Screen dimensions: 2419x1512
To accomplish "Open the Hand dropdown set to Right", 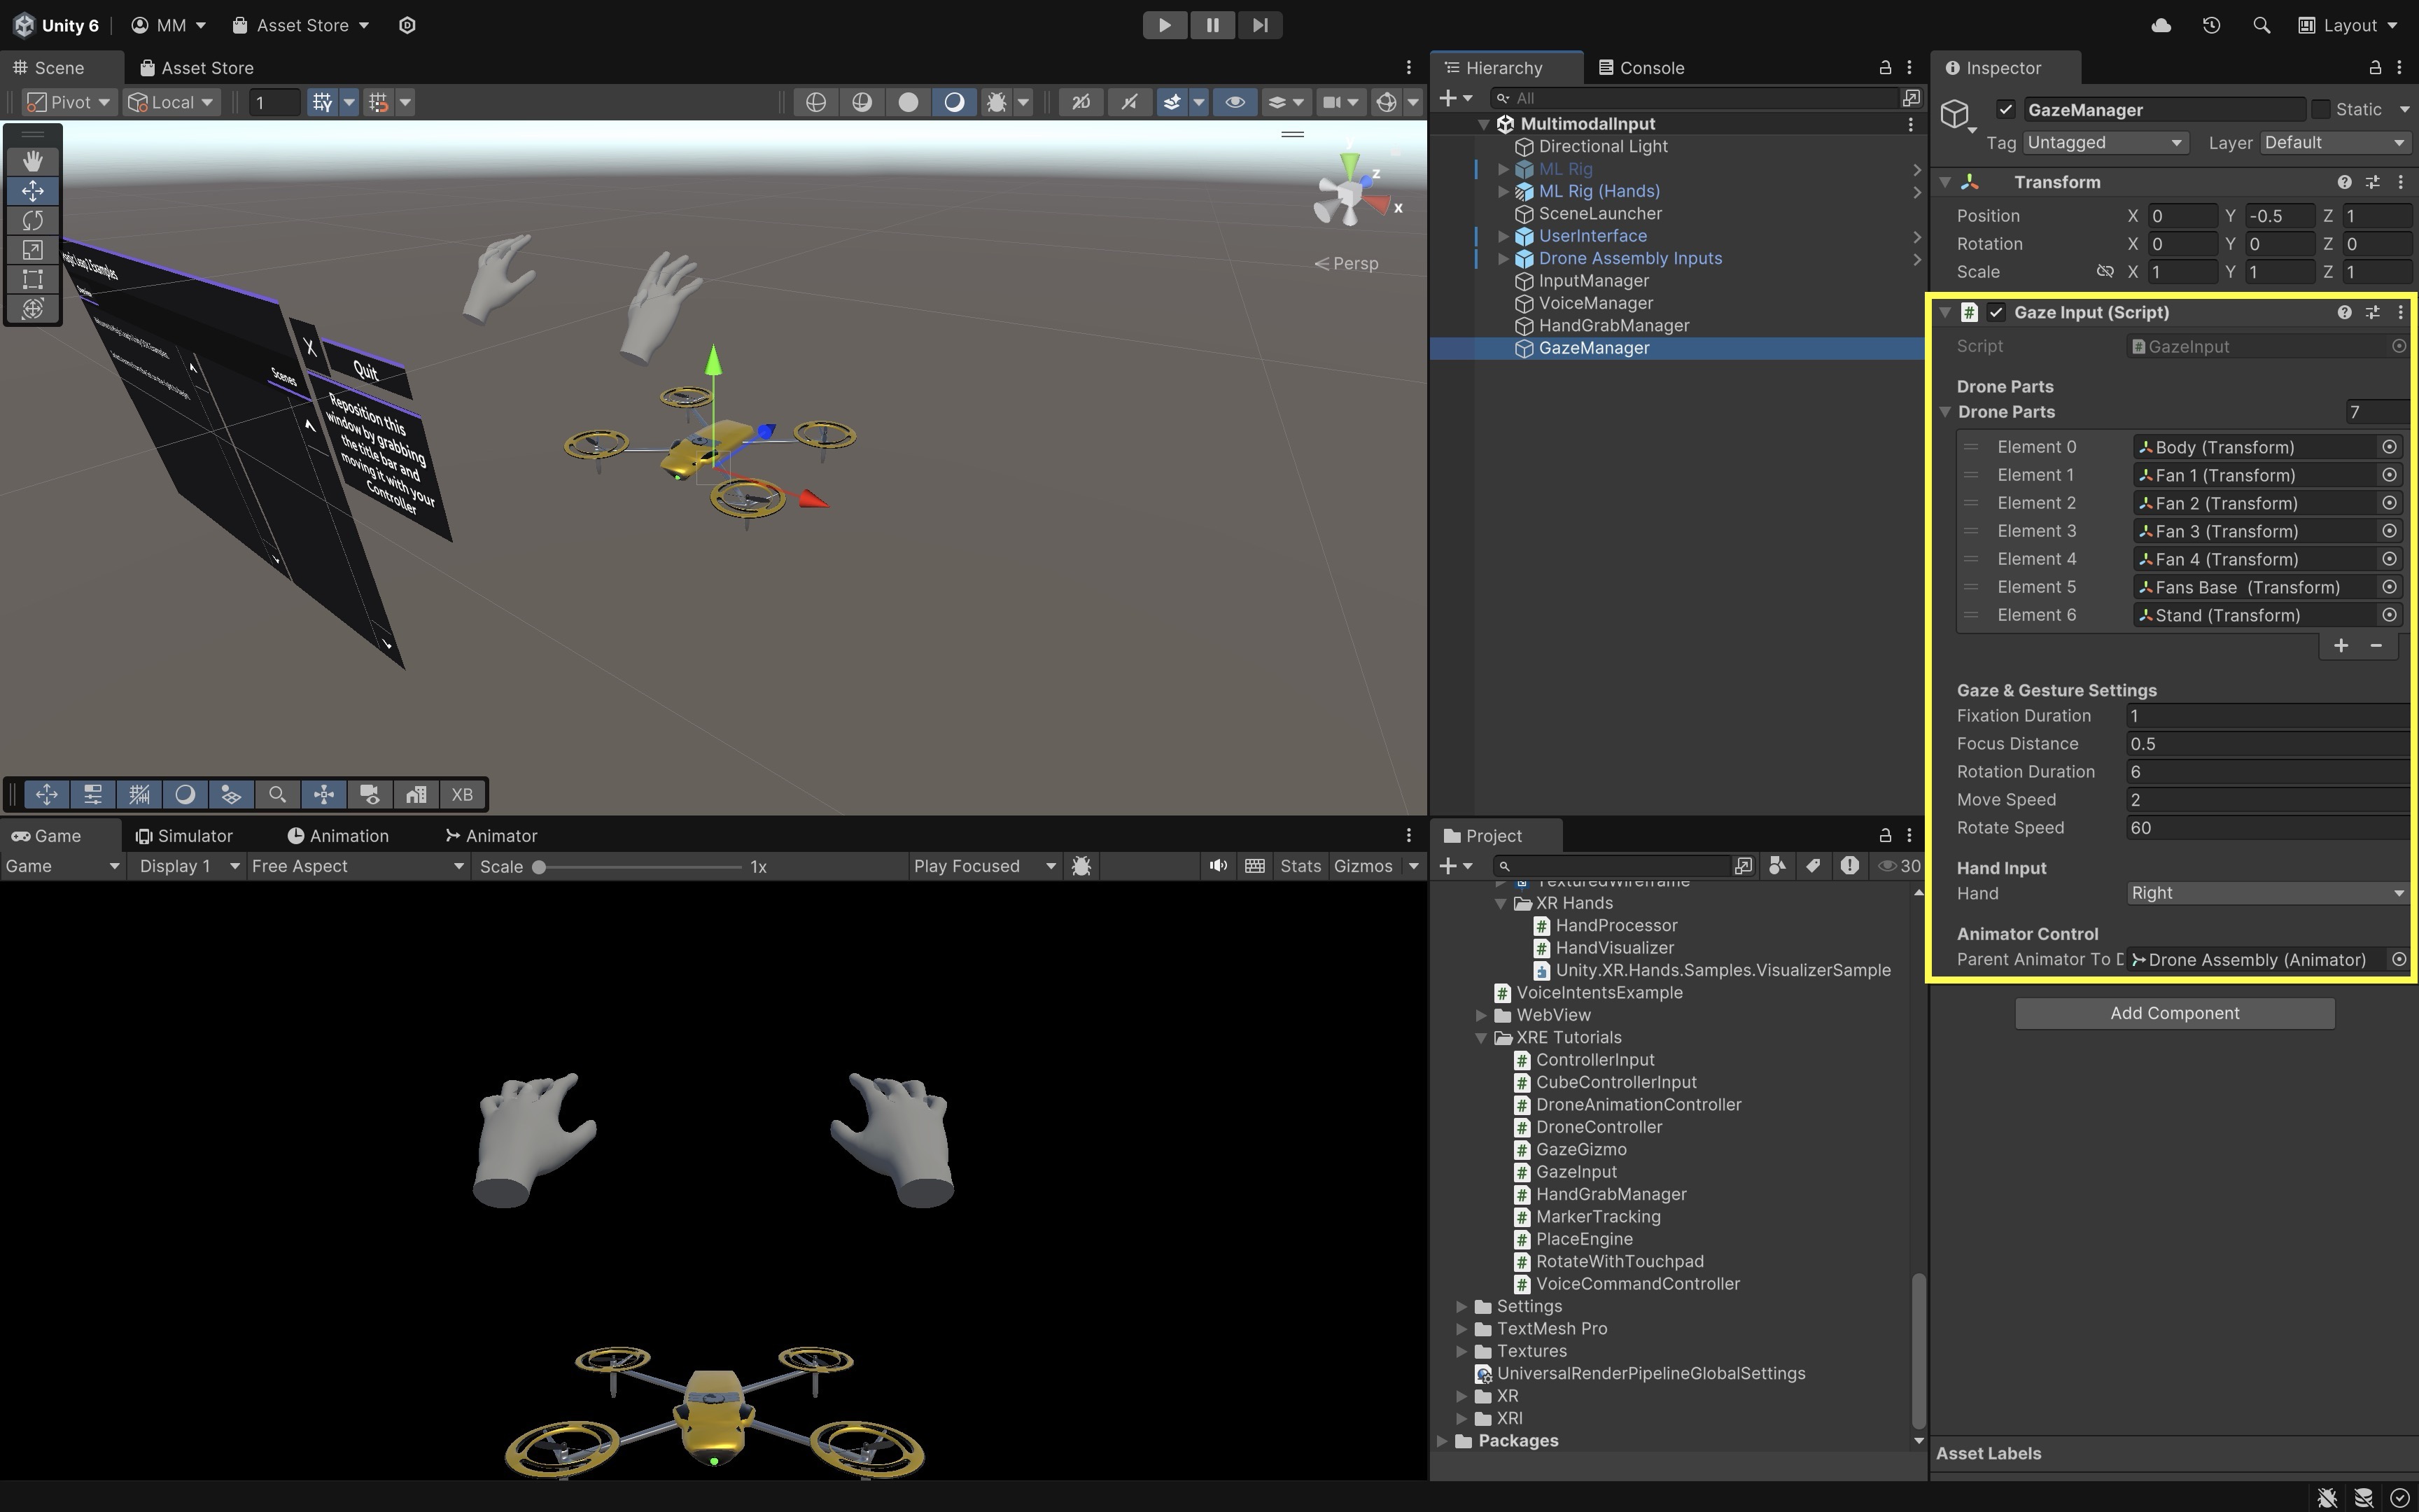I will 2265,893.
